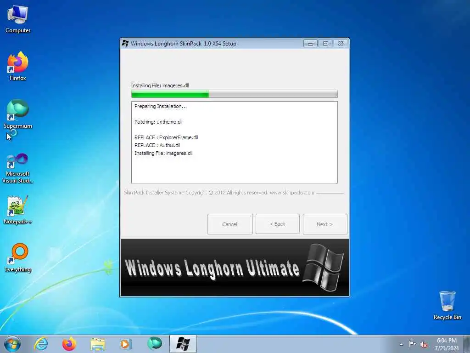470x353 pixels.
Task: Click the < Back button
Action: tap(278, 224)
